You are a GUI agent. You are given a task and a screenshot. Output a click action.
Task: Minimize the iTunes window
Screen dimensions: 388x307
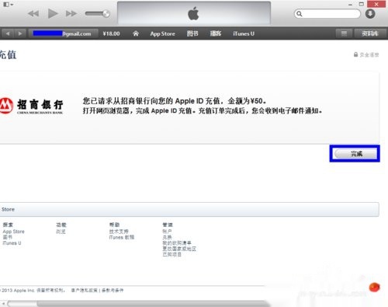click(350, 4)
